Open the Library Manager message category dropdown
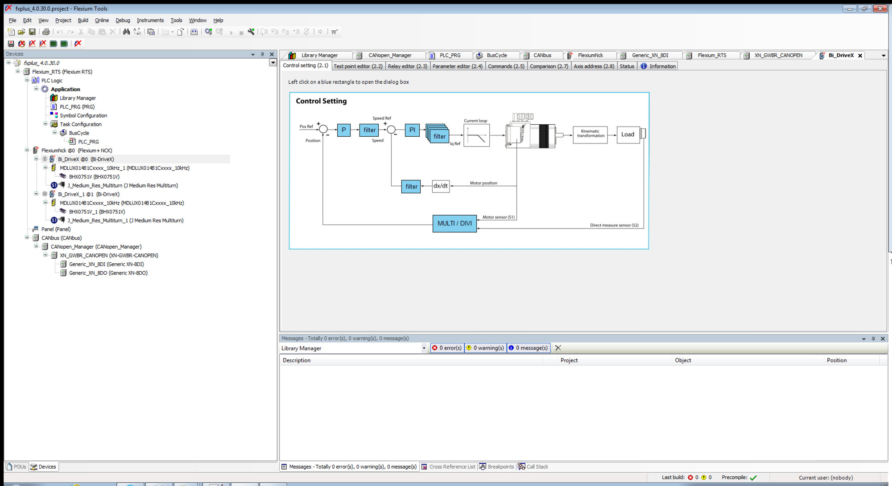This screenshot has height=486, width=892. pyautogui.click(x=424, y=348)
